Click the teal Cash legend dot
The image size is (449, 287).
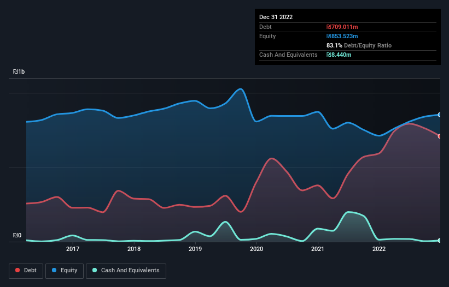(x=95, y=270)
